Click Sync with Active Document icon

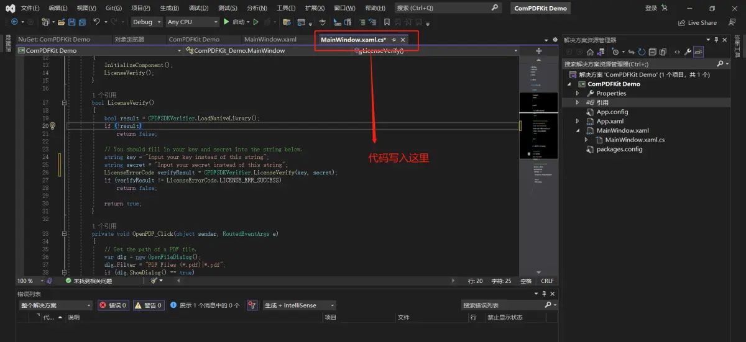click(631, 52)
